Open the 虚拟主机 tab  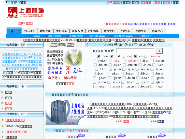click(46, 31)
